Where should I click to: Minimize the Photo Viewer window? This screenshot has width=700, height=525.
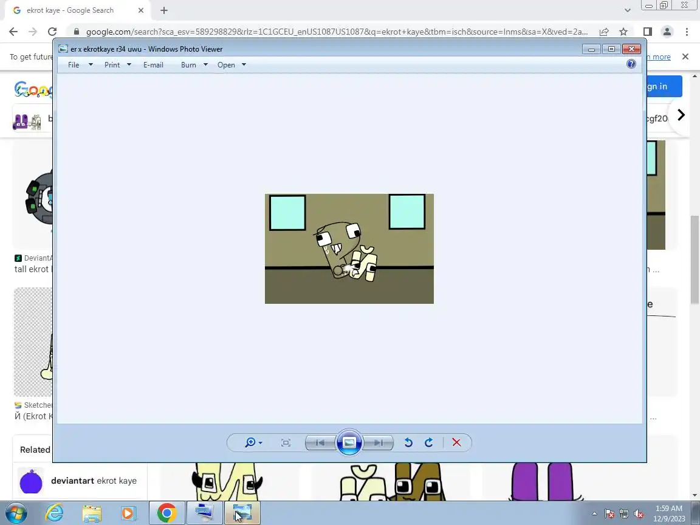pos(591,49)
